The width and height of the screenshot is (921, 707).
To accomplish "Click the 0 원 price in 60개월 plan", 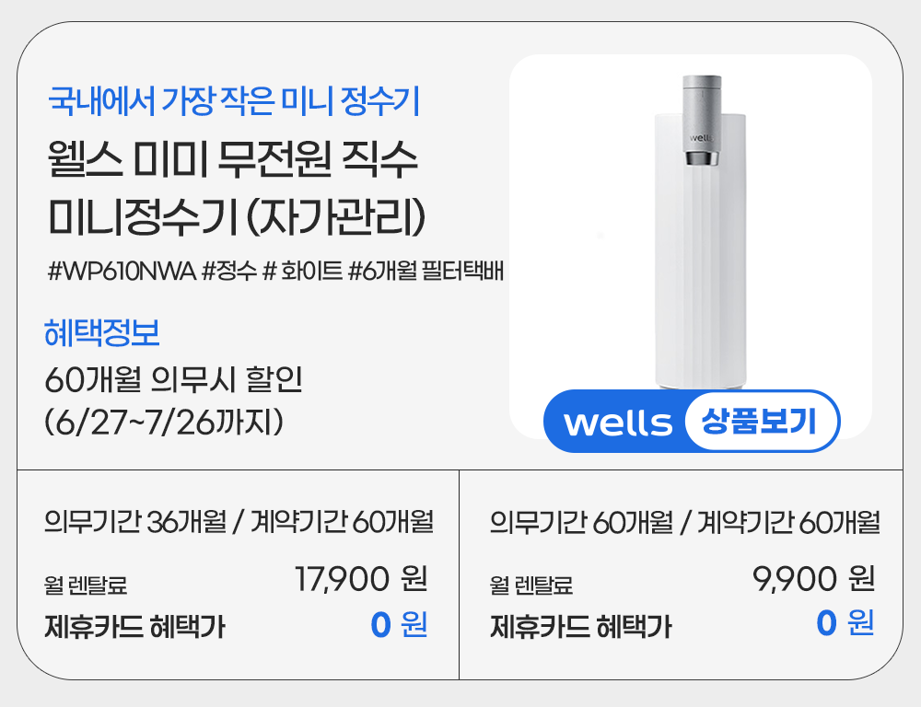I will [x=845, y=625].
